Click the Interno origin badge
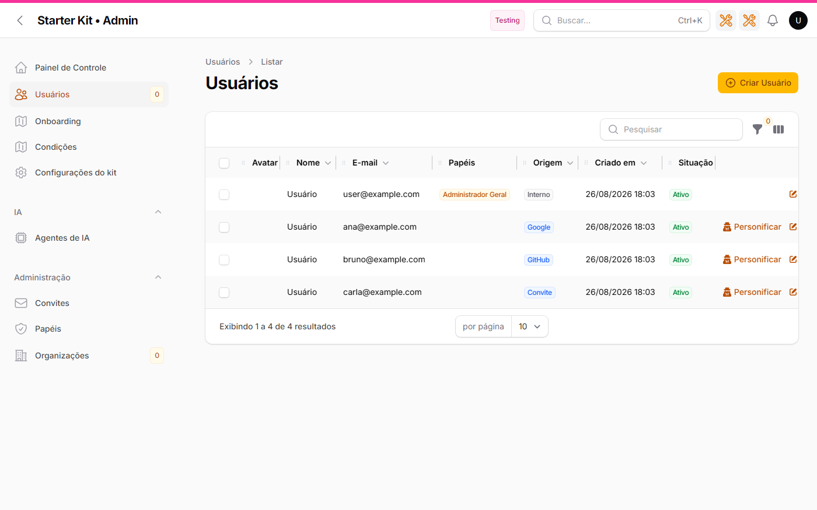Image resolution: width=817 pixels, height=510 pixels. click(539, 195)
